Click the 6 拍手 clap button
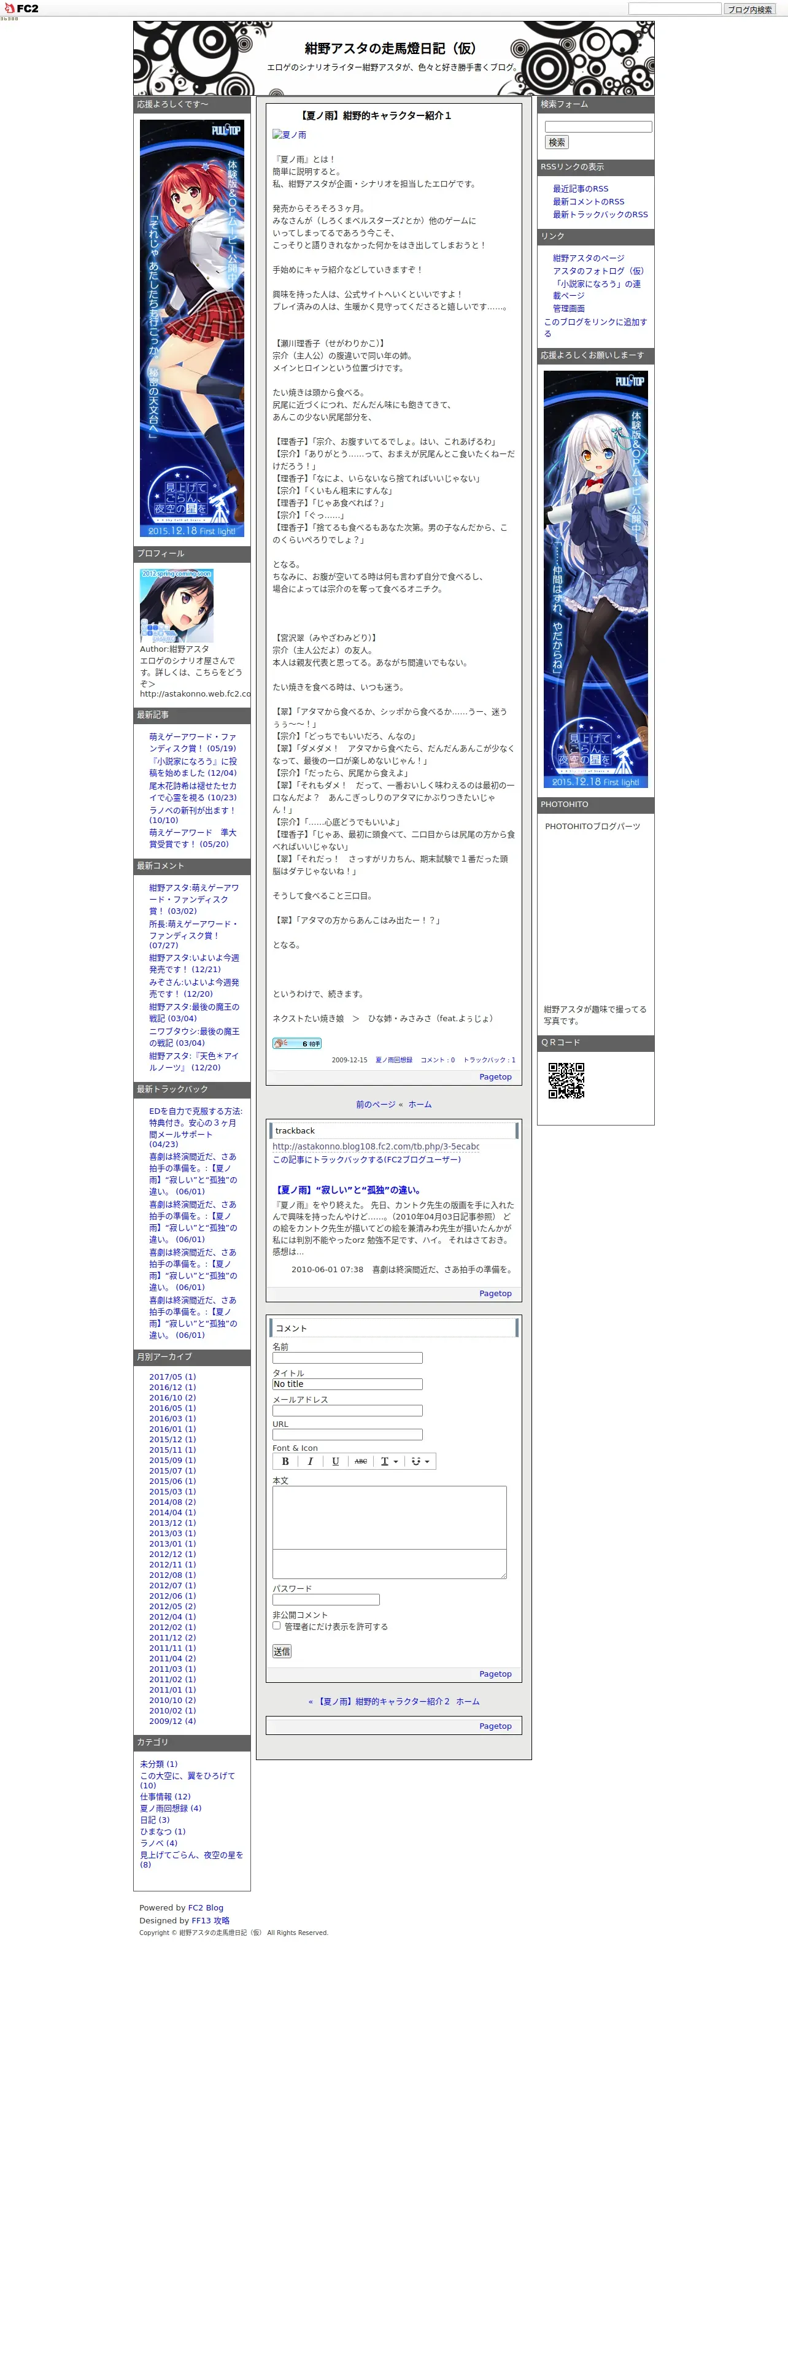788x2364 pixels. coord(296,1043)
